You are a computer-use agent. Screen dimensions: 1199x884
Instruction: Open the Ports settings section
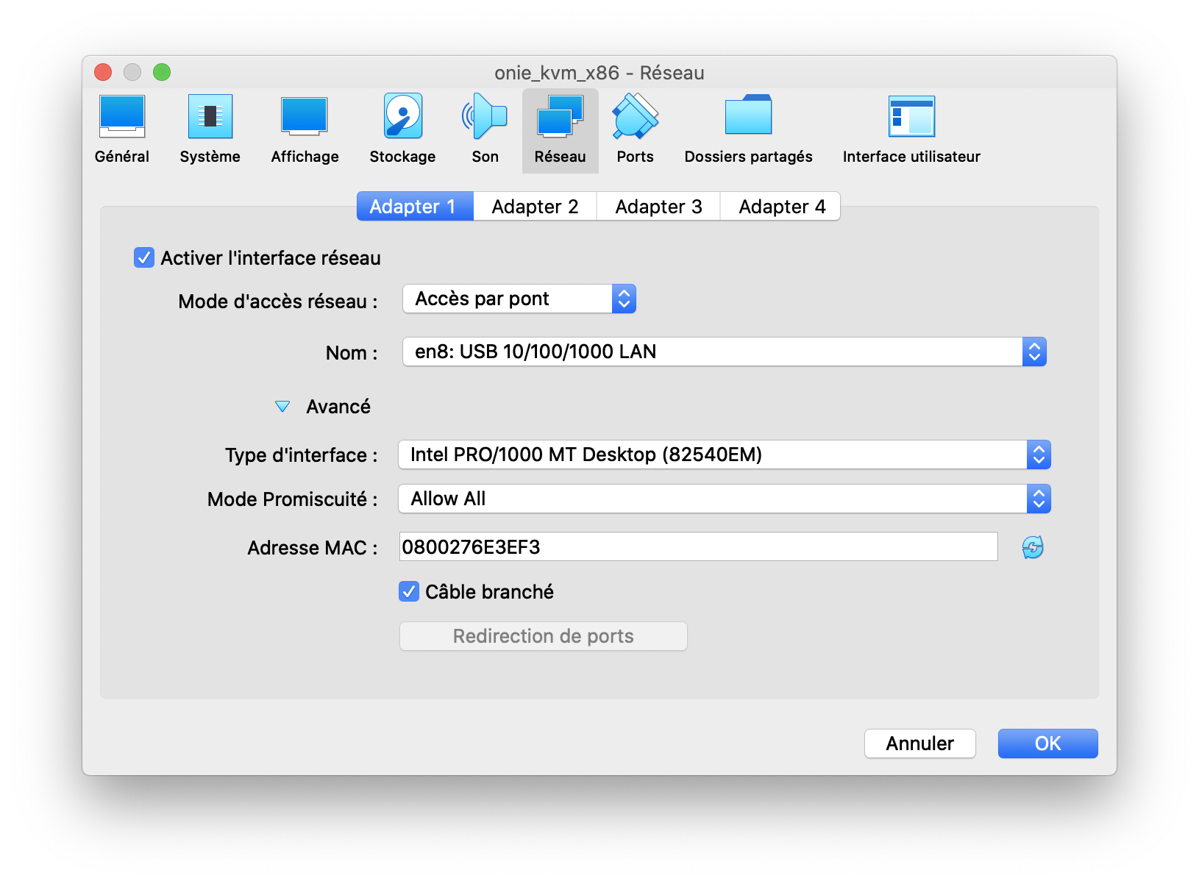[635, 129]
